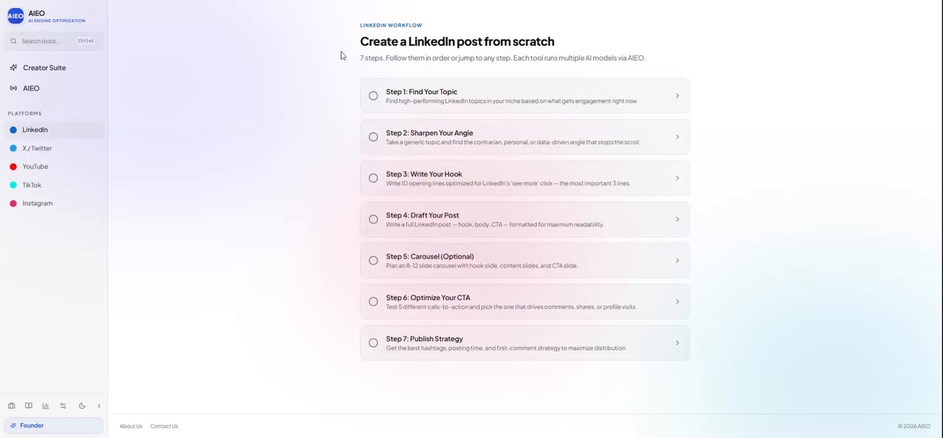This screenshot has width=943, height=438.
Task: Expand Step 5 Carousel chevron arrow
Action: click(x=677, y=261)
